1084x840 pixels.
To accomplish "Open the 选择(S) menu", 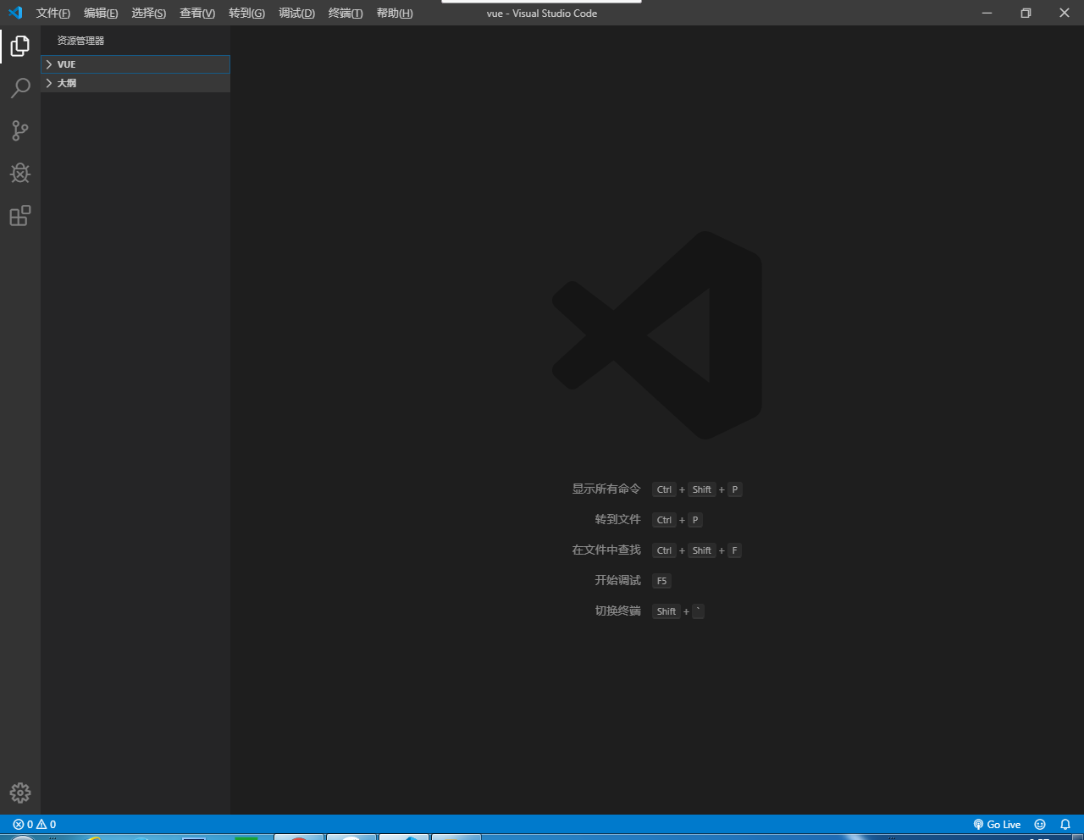I will (x=149, y=13).
